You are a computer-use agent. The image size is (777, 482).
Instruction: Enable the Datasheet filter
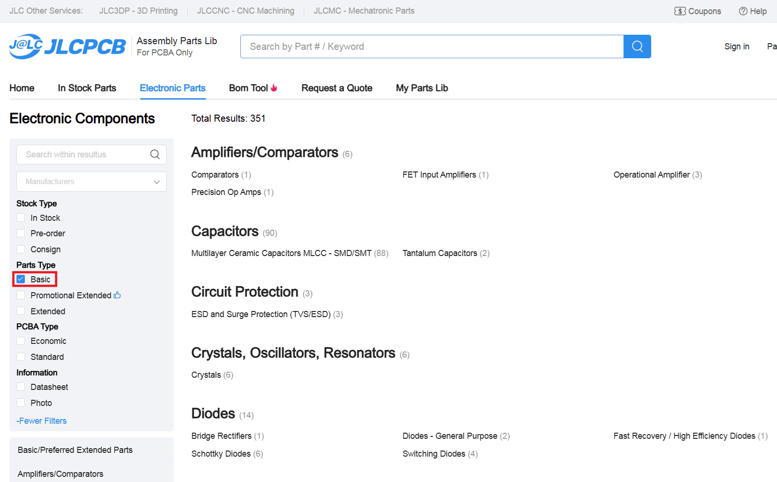(21, 387)
